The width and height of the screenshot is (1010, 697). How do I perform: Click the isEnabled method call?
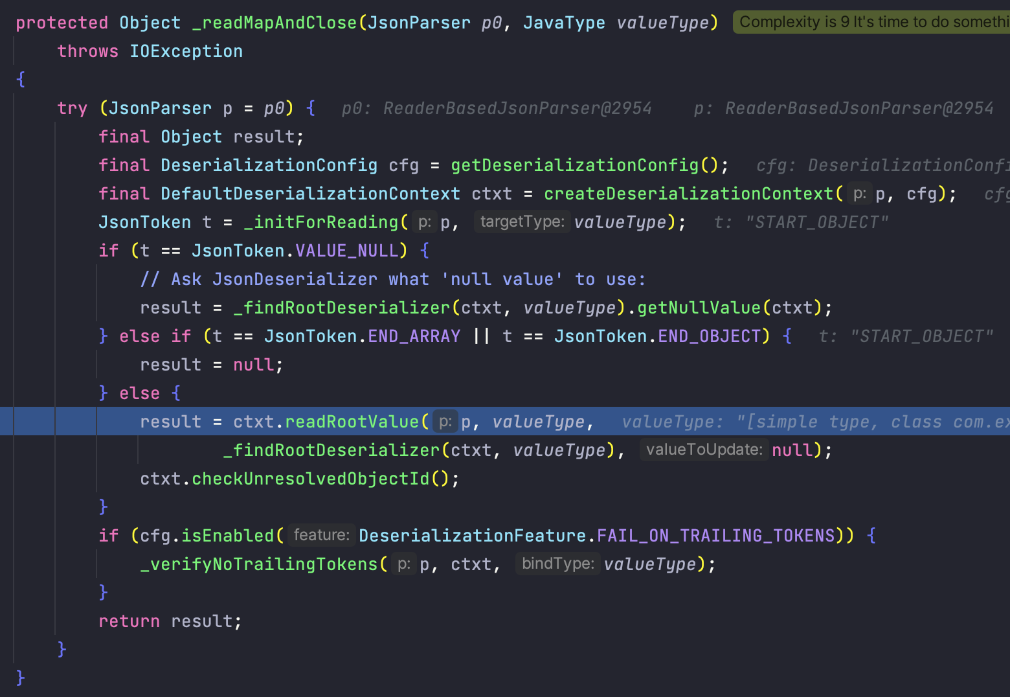click(x=228, y=536)
